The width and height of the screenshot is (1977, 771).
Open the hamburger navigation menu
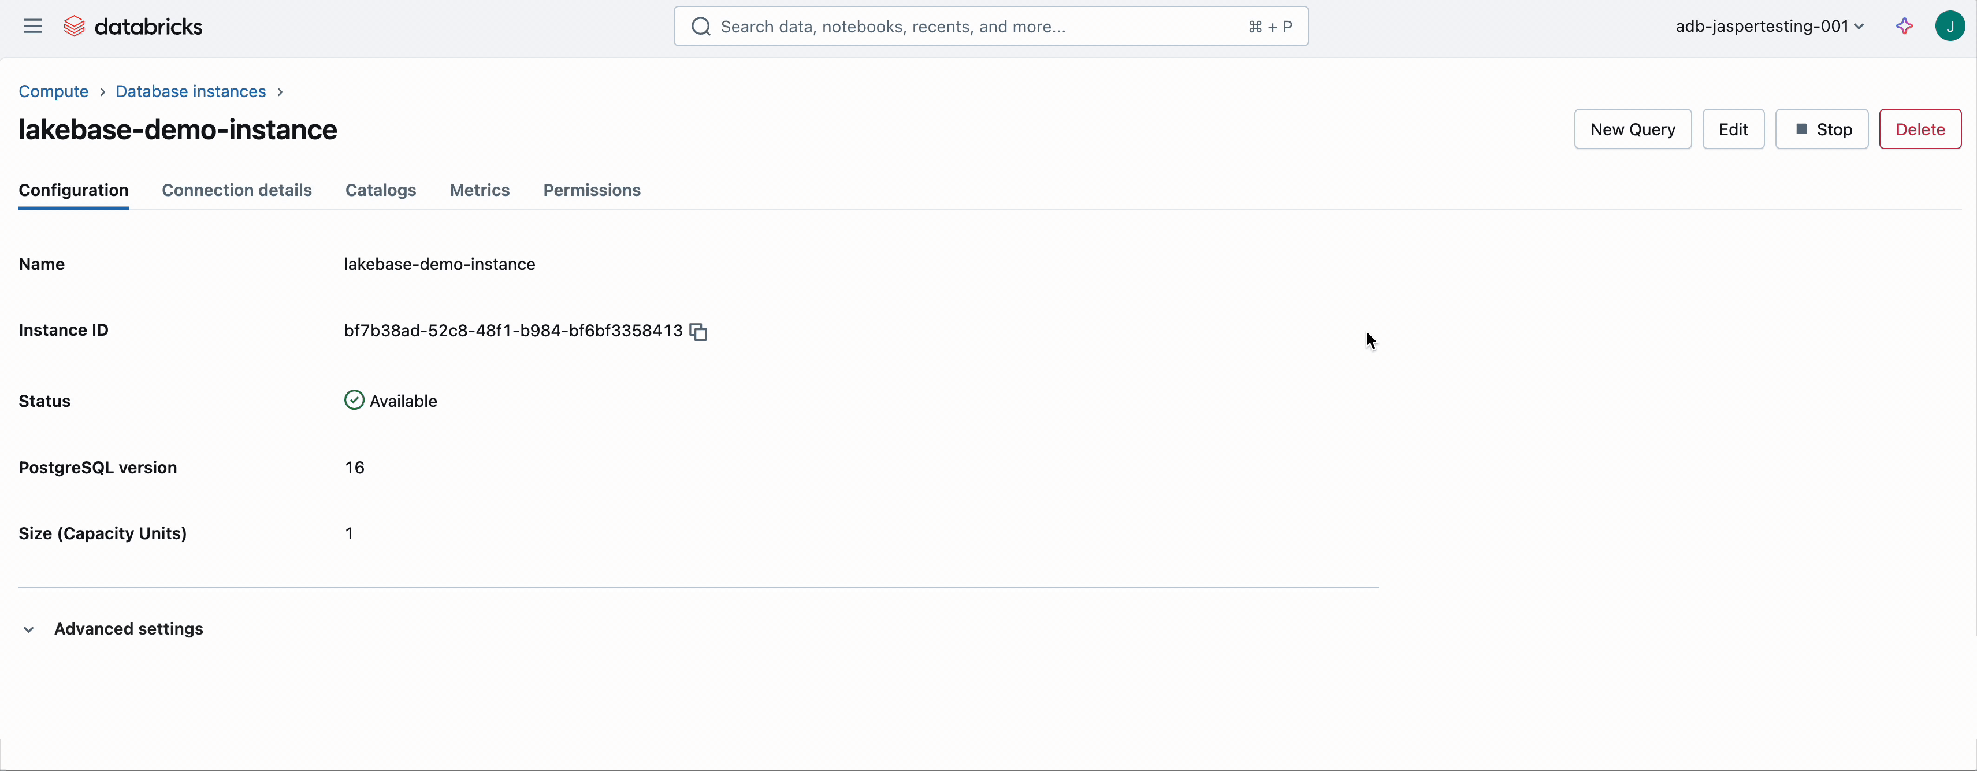(x=32, y=26)
